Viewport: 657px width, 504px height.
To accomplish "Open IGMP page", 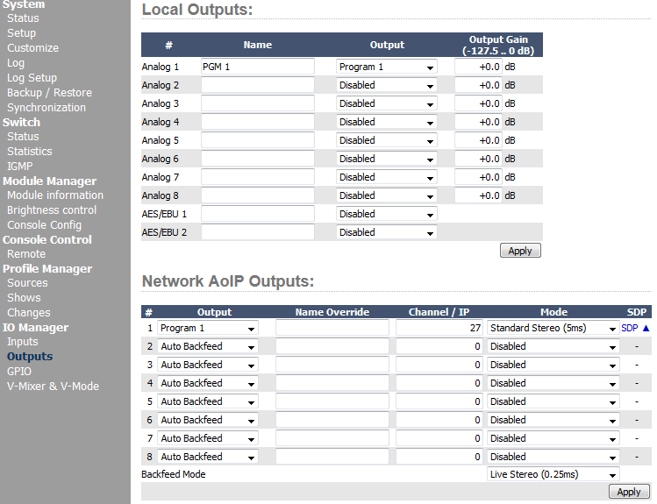I will pos(19,167).
